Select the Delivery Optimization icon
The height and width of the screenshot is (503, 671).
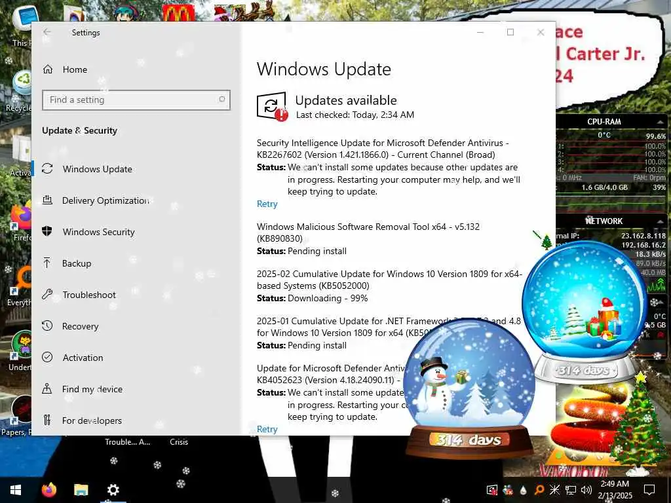(x=47, y=200)
